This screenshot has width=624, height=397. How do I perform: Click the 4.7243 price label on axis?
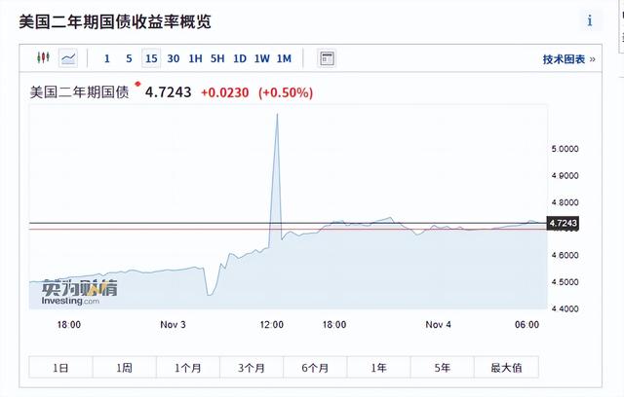pyautogui.click(x=563, y=223)
